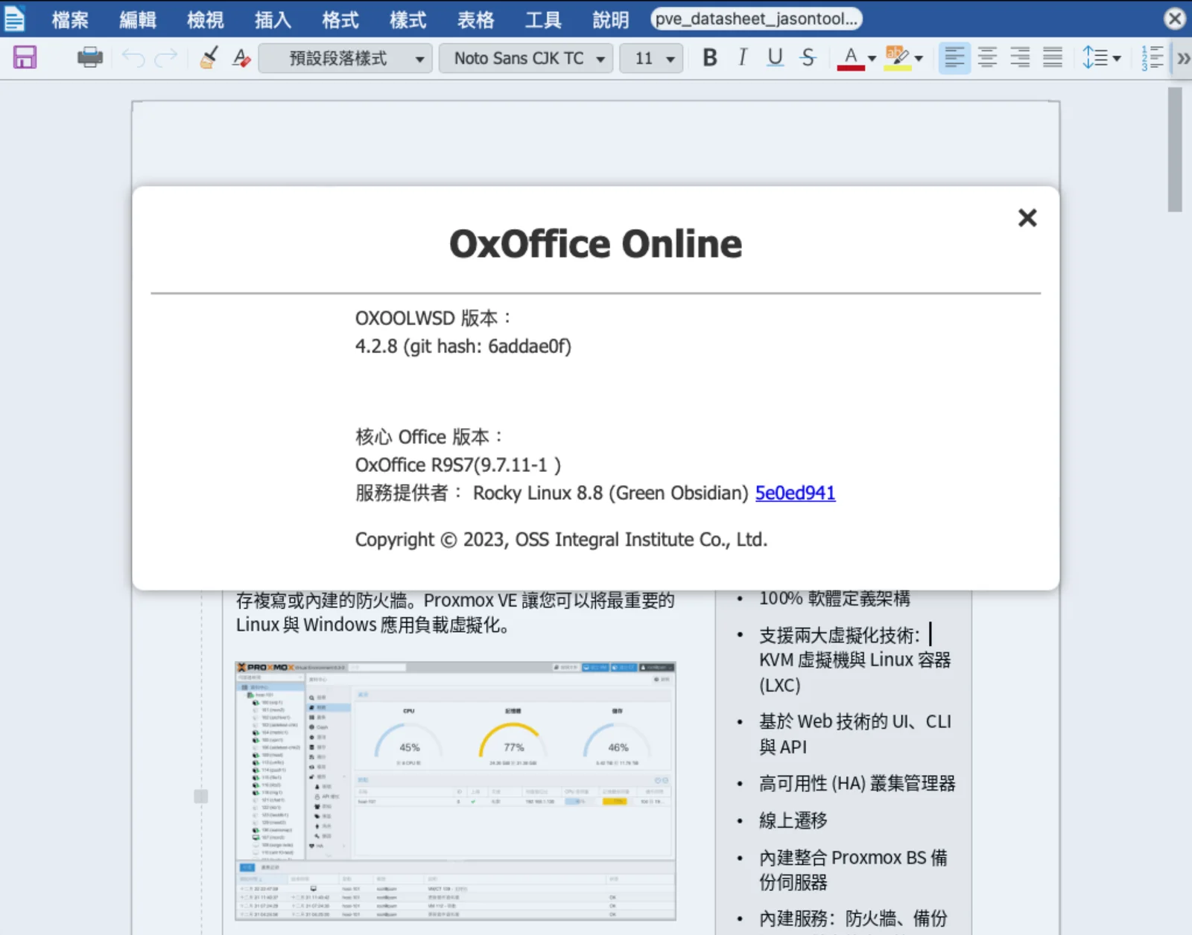Toggle bold formatting
The image size is (1192, 935).
[710, 57]
